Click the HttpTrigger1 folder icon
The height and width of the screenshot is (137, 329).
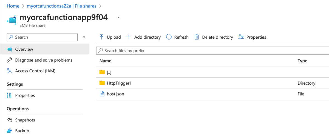102,83
